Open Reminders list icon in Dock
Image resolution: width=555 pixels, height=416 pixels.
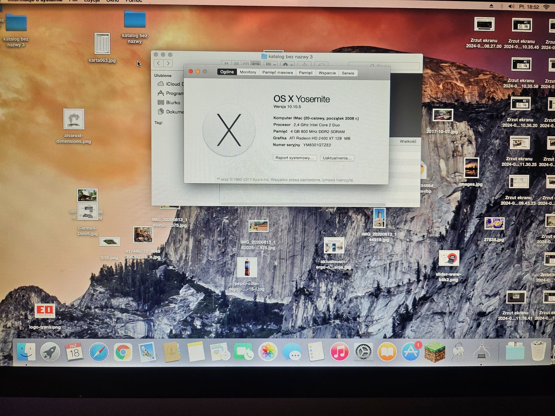tap(316, 351)
